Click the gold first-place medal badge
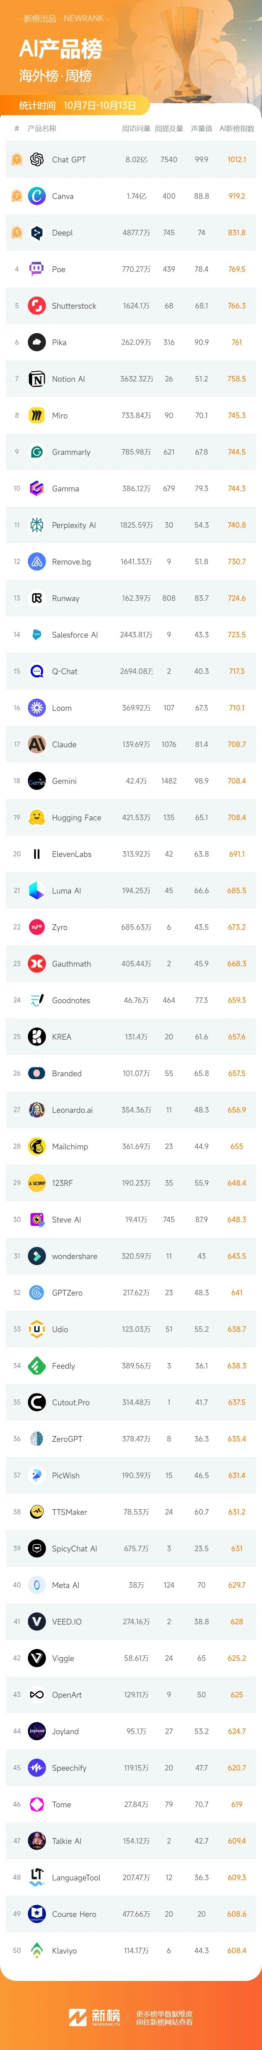 click(16, 159)
